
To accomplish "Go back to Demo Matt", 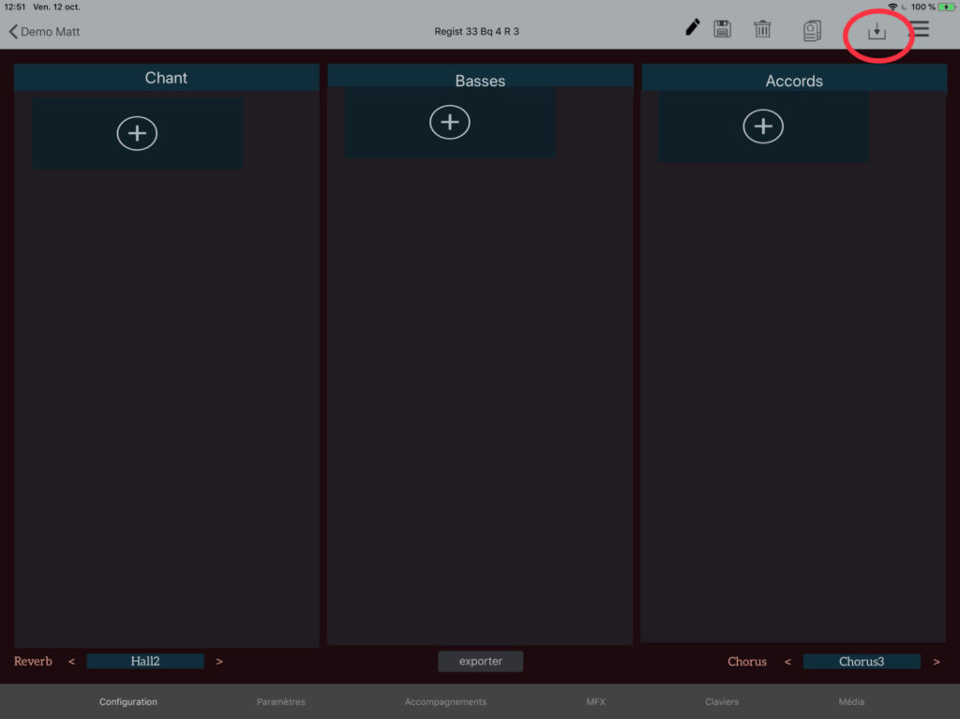I will (x=45, y=32).
